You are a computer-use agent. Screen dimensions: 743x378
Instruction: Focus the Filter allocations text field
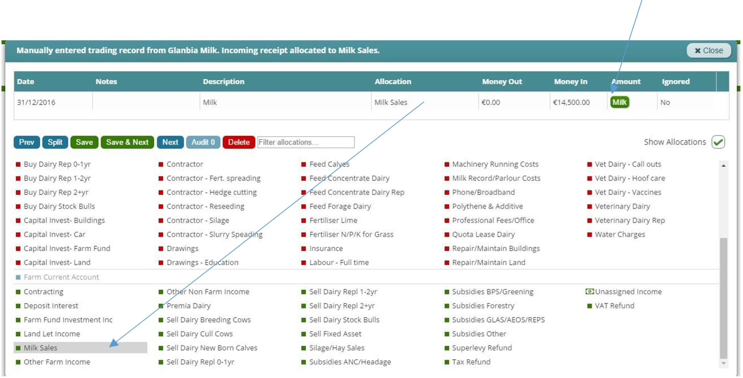click(306, 142)
